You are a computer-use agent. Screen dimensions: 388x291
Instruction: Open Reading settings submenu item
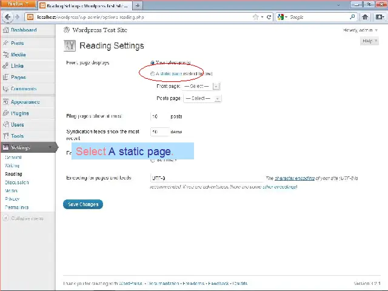tap(13, 174)
